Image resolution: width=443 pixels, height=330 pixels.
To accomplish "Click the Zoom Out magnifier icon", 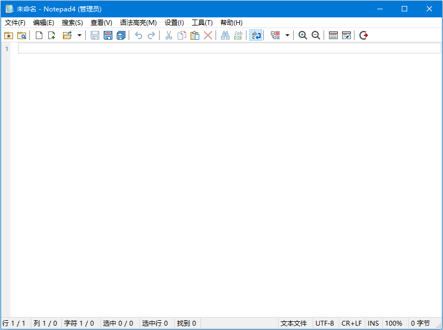I will click(315, 35).
